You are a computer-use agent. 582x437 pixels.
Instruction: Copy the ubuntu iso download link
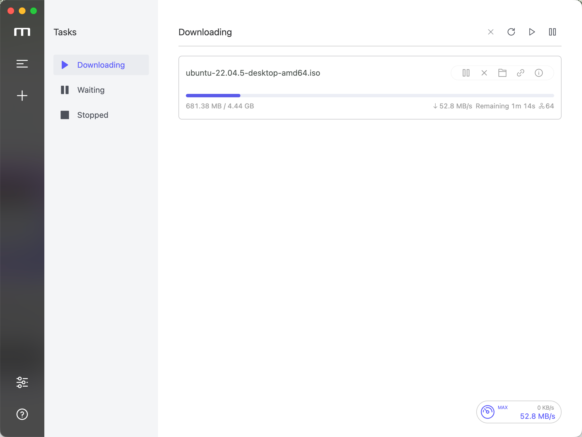tap(521, 73)
